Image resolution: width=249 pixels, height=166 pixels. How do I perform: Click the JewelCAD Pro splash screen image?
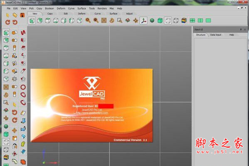coord(91,105)
